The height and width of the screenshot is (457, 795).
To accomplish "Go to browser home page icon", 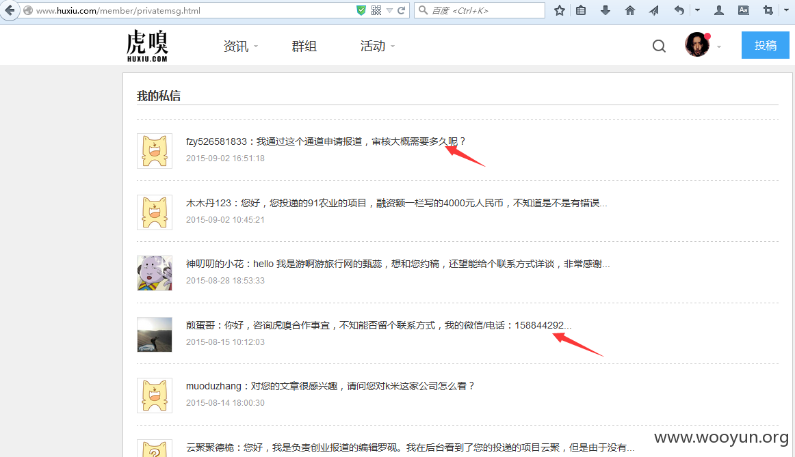I will [x=629, y=10].
